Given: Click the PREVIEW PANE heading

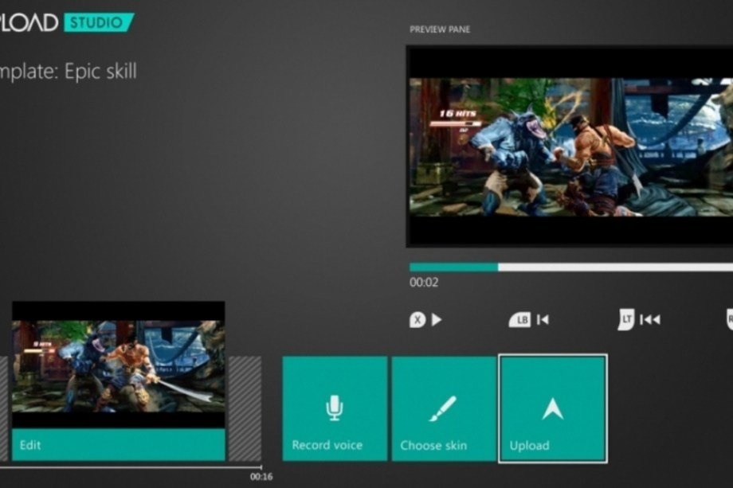Looking at the screenshot, I should (x=440, y=29).
